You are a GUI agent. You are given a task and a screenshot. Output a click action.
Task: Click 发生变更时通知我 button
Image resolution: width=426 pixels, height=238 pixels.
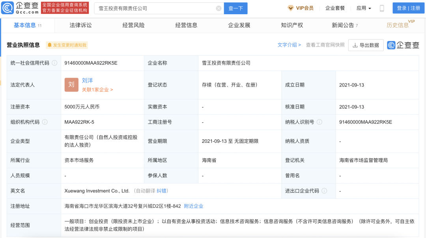click(67, 45)
